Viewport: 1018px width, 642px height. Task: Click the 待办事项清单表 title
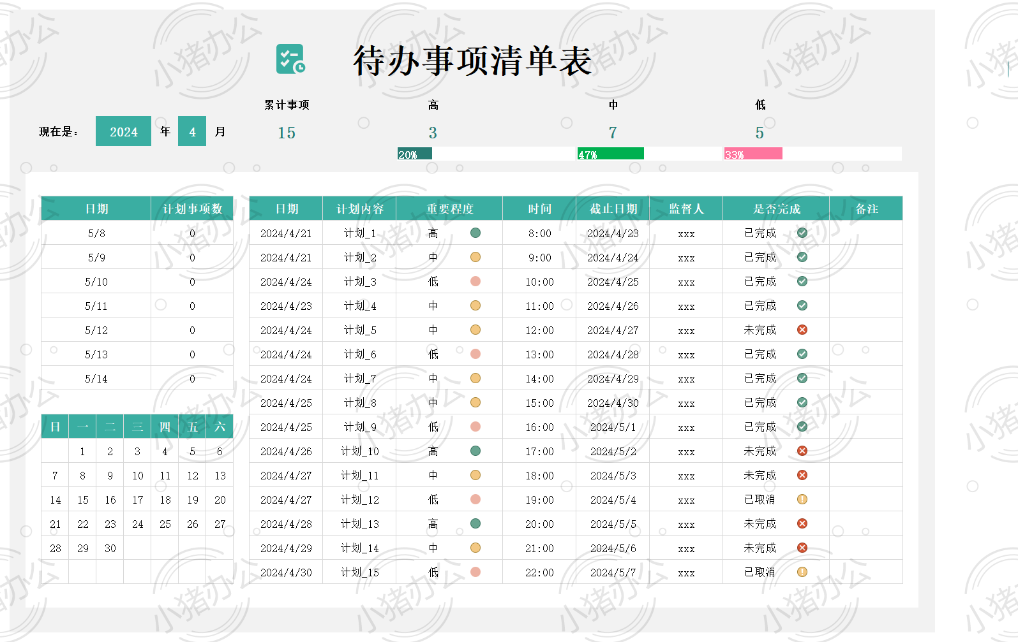(472, 61)
